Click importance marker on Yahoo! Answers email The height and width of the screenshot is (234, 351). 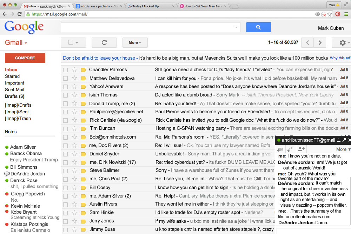[83, 87]
